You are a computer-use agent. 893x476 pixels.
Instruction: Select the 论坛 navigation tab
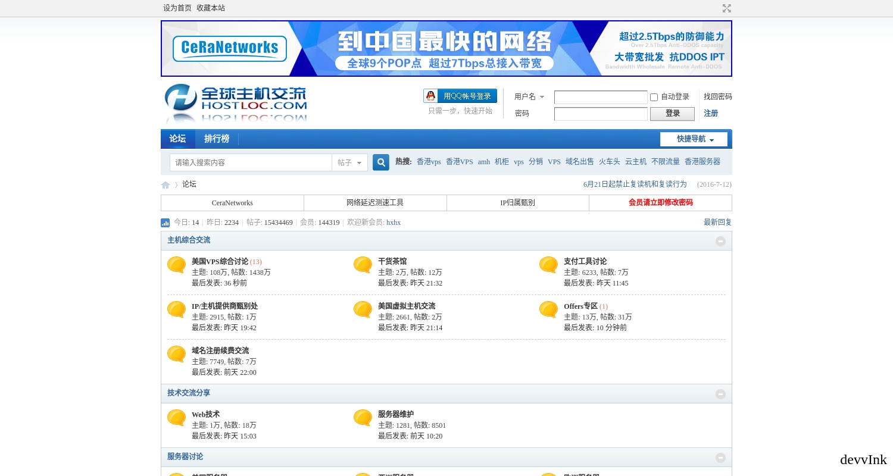click(177, 139)
